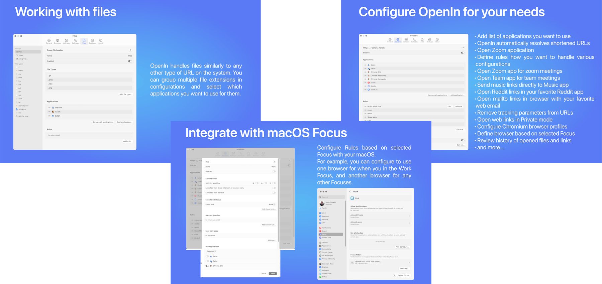This screenshot has height=284, width=602.
Task: Toggle Chrome (OS) switch in Use applications
Action: click(207, 266)
